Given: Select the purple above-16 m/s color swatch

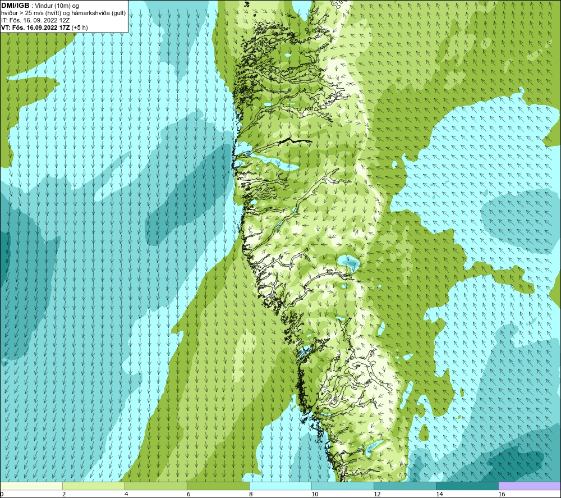Looking at the screenshot, I should tap(530, 486).
